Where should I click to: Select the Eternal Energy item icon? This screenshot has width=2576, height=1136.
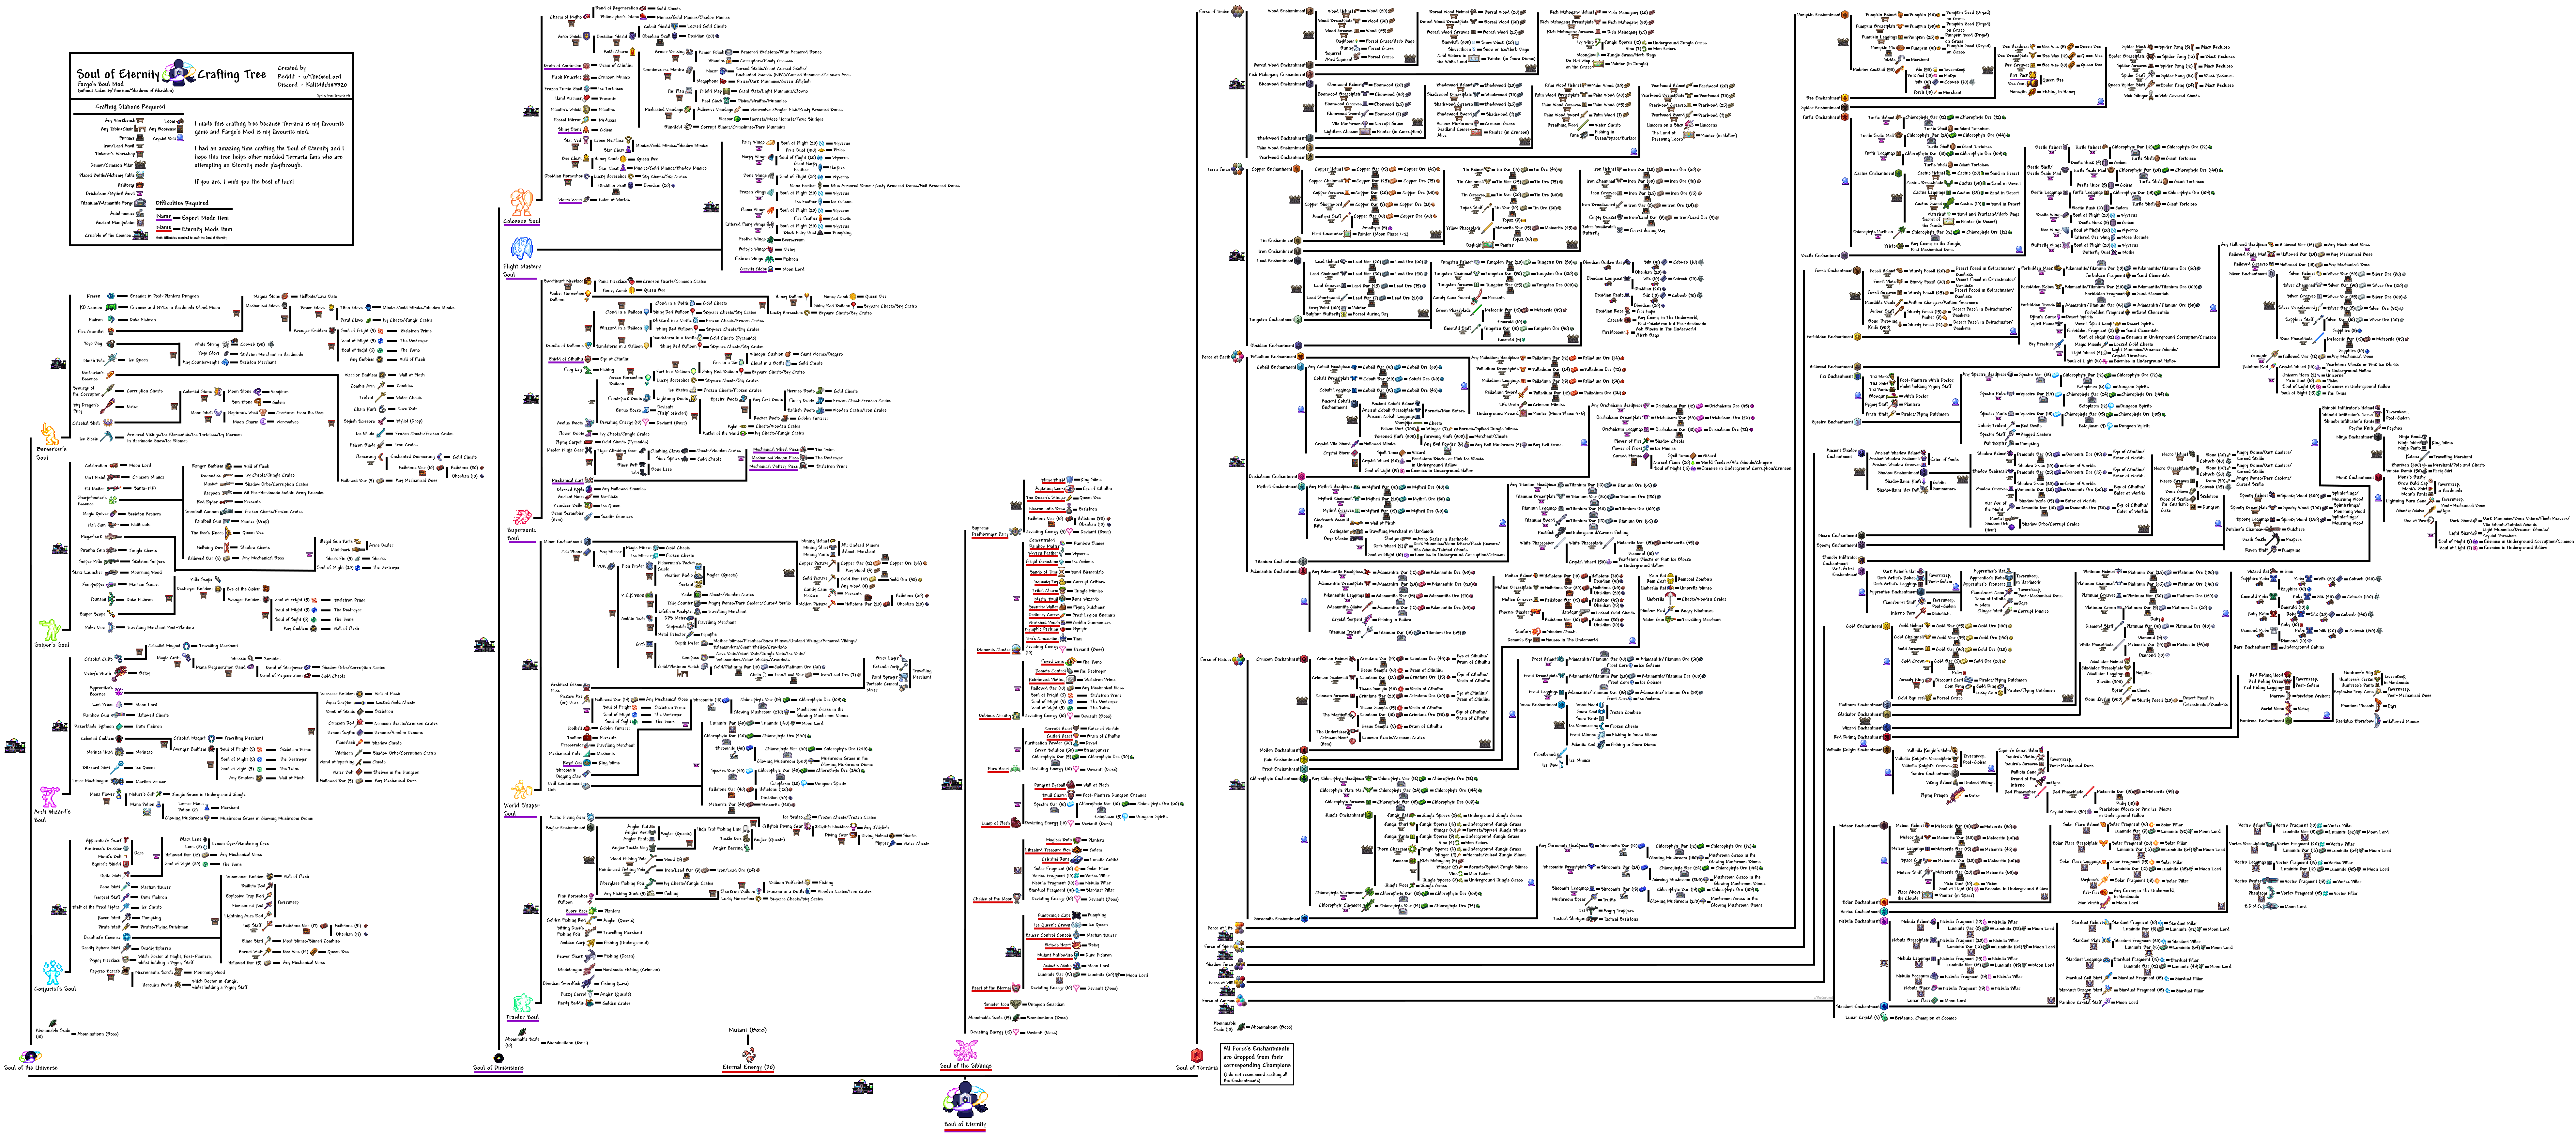pos(749,1055)
